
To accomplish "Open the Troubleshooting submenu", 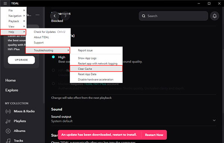I will tap(48, 50).
